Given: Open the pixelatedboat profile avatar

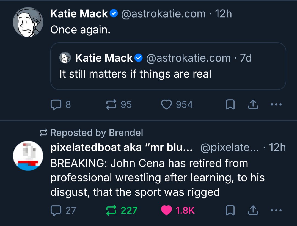Looking at the screenshot, I should 28,156.
